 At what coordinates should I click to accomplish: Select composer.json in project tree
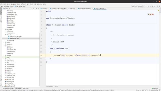point(11,74)
